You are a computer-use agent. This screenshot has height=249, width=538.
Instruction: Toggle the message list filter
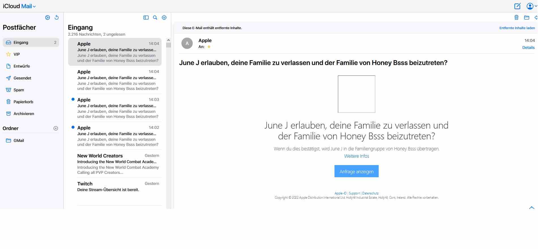coord(164,18)
